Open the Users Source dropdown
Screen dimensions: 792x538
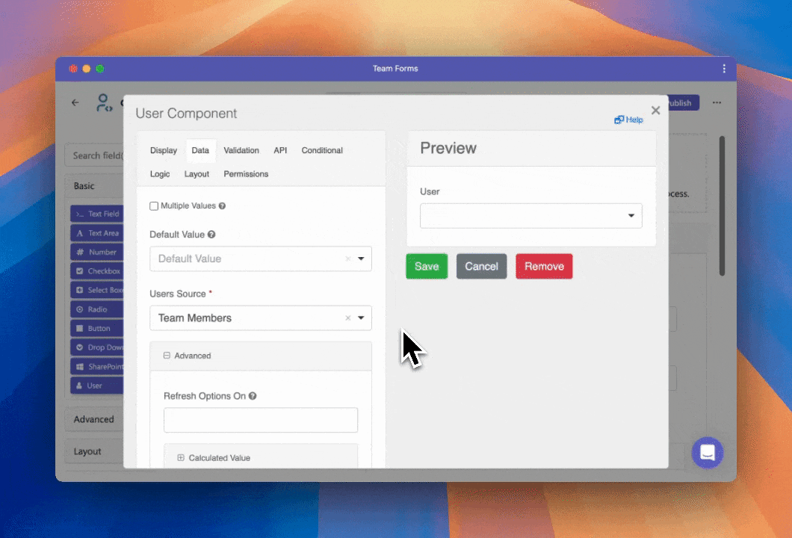click(261, 318)
